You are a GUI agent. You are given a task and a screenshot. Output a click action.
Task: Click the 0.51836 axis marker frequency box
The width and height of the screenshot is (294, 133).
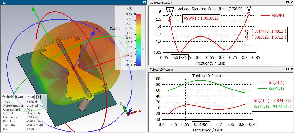tap(180, 58)
